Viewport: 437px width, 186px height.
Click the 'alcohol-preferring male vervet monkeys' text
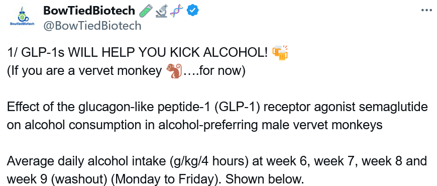point(271,125)
